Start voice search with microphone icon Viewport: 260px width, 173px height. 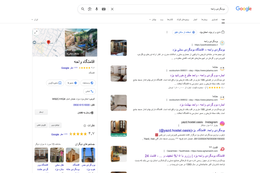pos(97,9)
